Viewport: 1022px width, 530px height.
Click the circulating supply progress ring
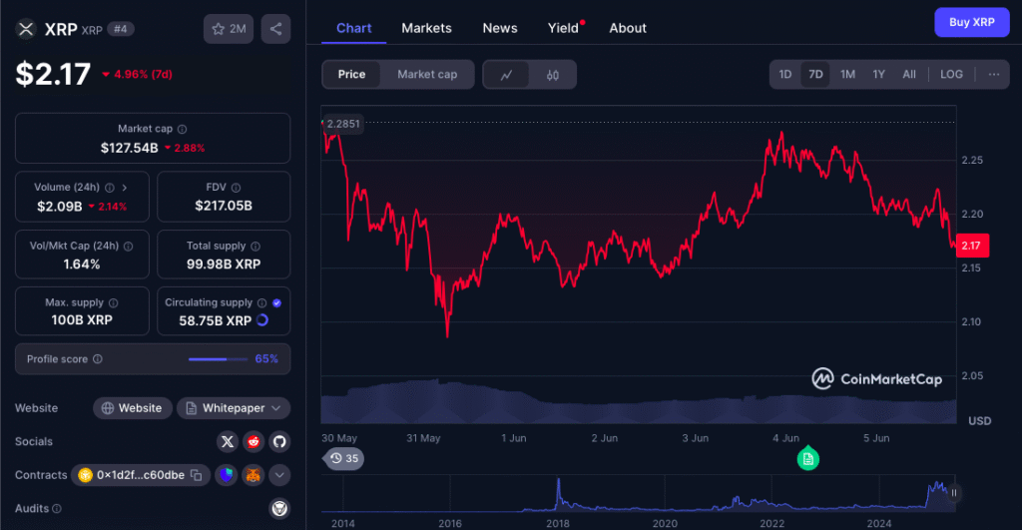point(262,320)
